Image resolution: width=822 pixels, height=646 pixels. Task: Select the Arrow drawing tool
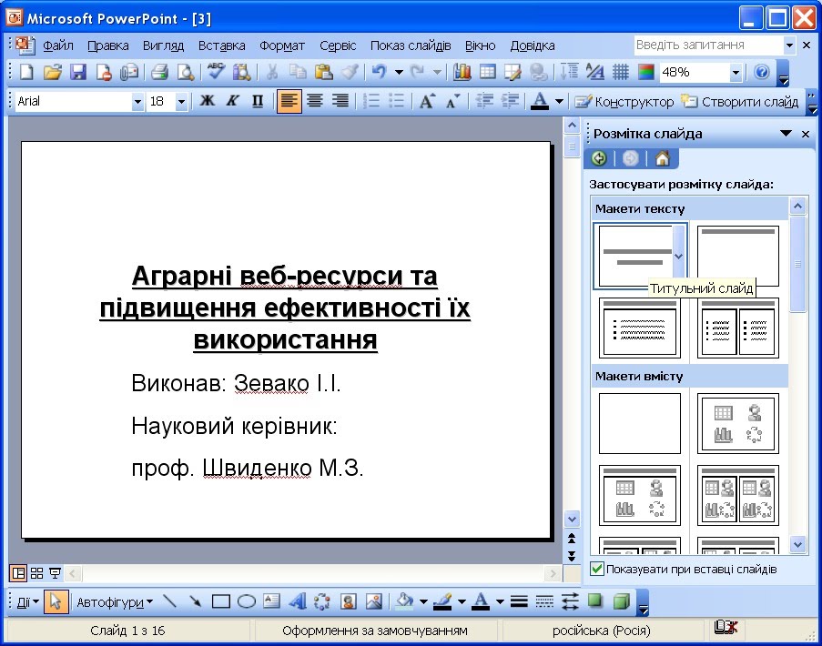pyautogui.click(x=195, y=601)
